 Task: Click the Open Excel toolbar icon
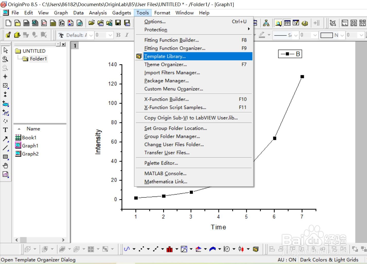(x=109, y=23)
